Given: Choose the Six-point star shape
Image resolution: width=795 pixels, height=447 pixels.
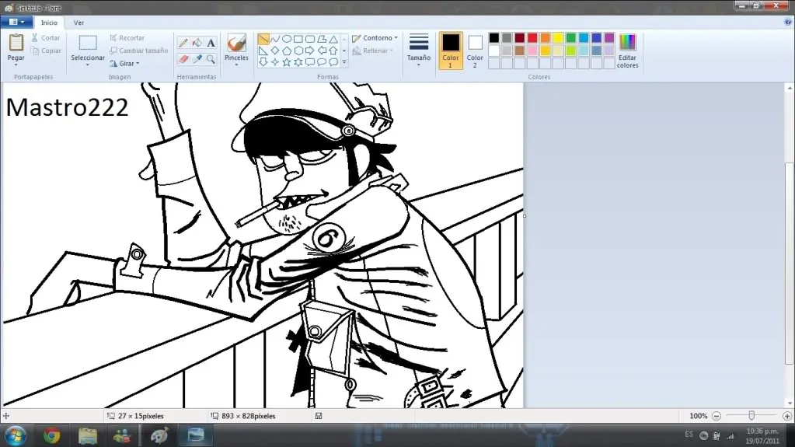Looking at the screenshot, I should pyautogui.click(x=298, y=62).
